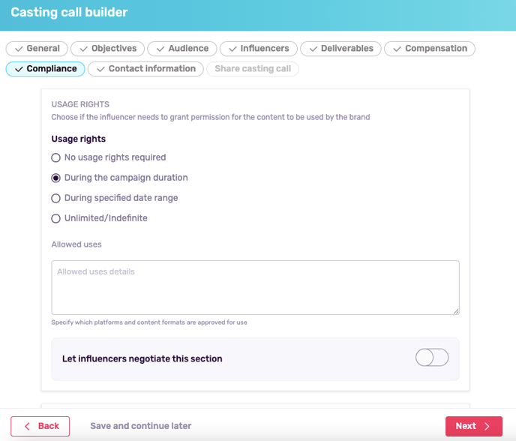
Task: Click the checkmark icon on Objectives step
Action: (83, 49)
